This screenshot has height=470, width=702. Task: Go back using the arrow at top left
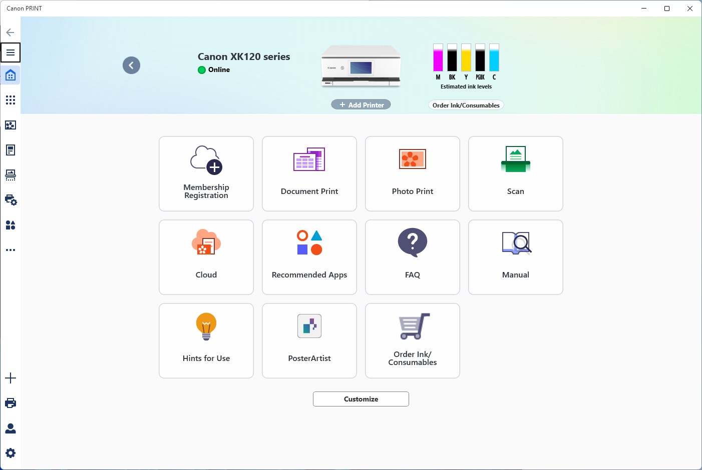pyautogui.click(x=10, y=32)
